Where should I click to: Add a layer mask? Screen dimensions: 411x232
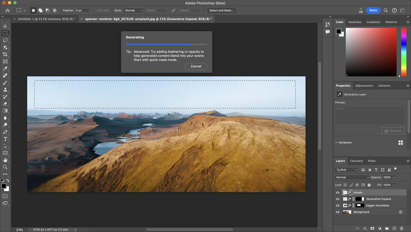(372, 228)
